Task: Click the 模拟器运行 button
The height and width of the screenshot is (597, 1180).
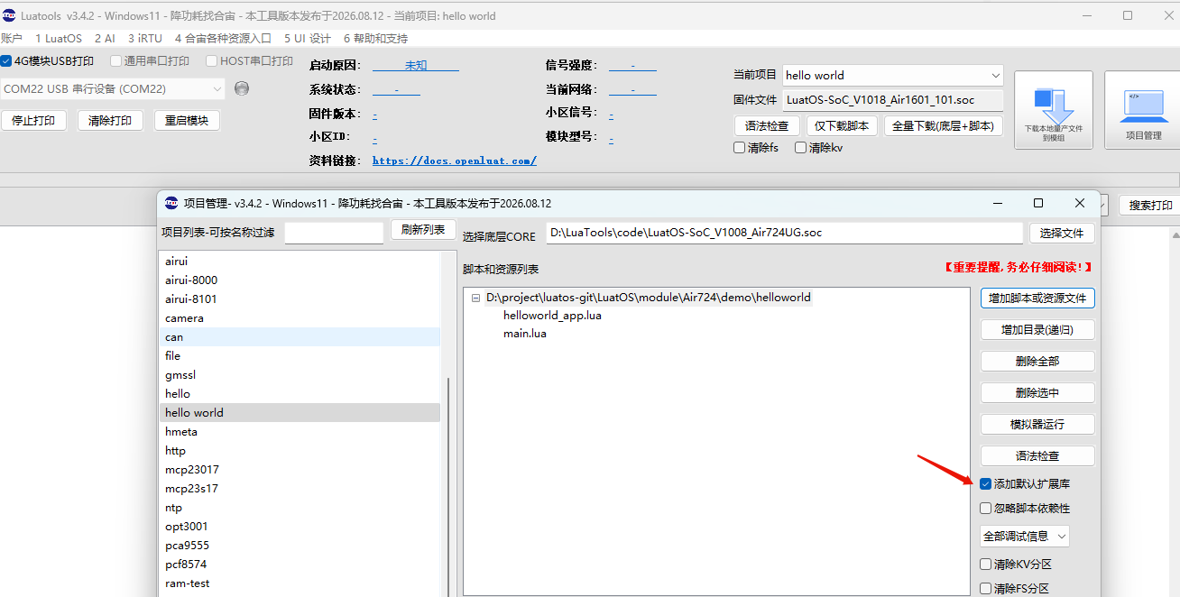Action: [1037, 425]
